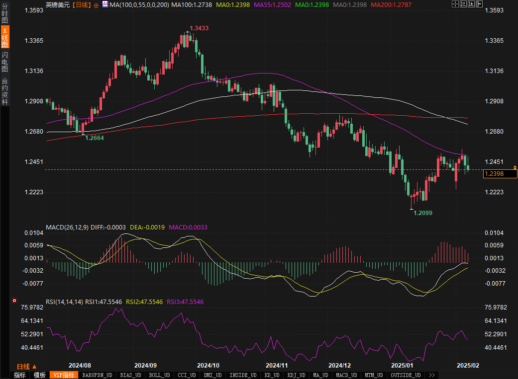The height and width of the screenshot is (379, 518).
Task: Open the 【日线】 period label in chart title
Action: point(82,5)
